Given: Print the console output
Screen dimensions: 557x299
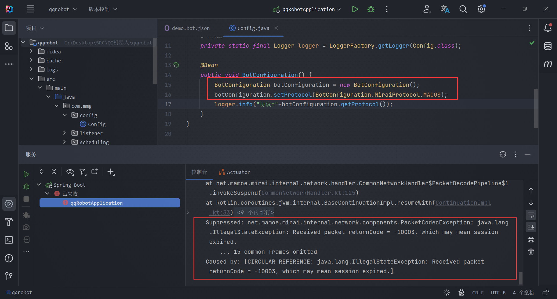Looking at the screenshot, I should 531,240.
